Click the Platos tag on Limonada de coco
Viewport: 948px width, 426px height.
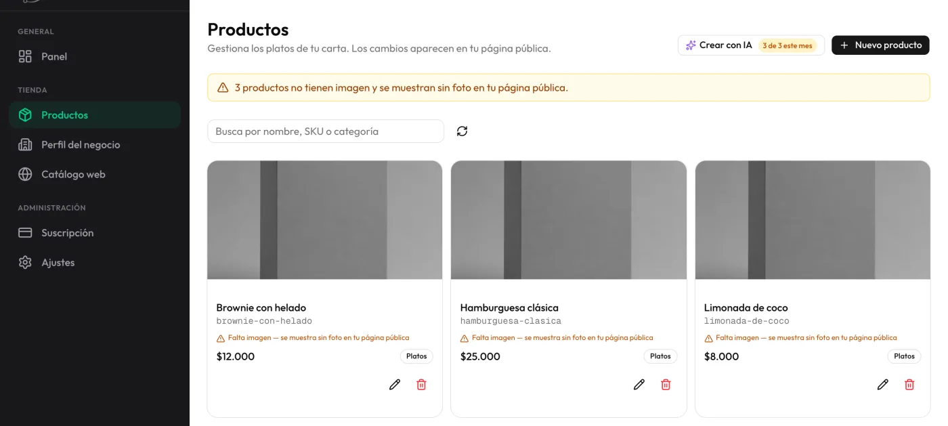pyautogui.click(x=904, y=356)
